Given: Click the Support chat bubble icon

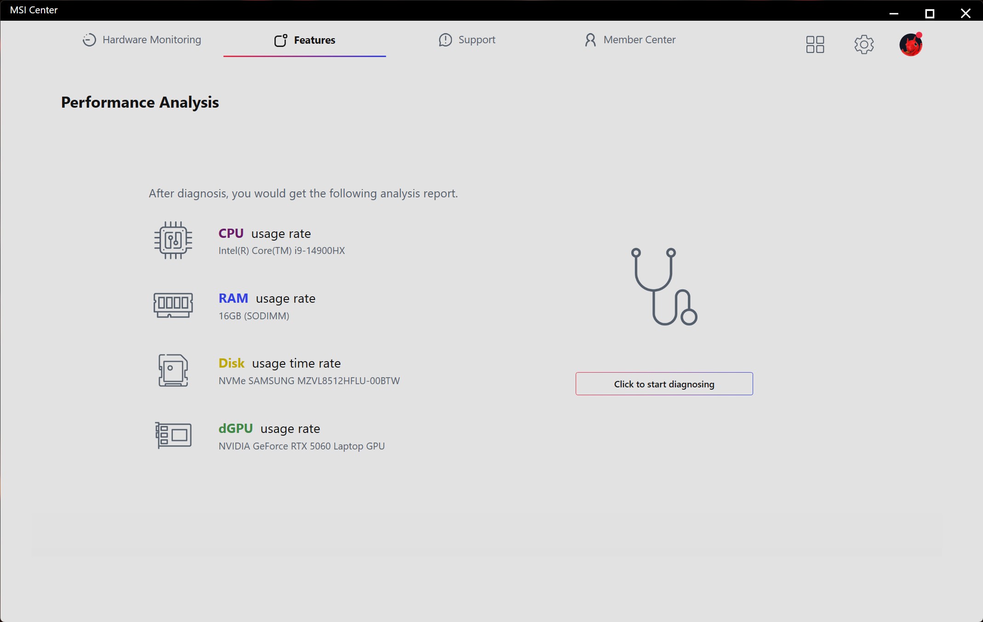Looking at the screenshot, I should pyautogui.click(x=445, y=40).
